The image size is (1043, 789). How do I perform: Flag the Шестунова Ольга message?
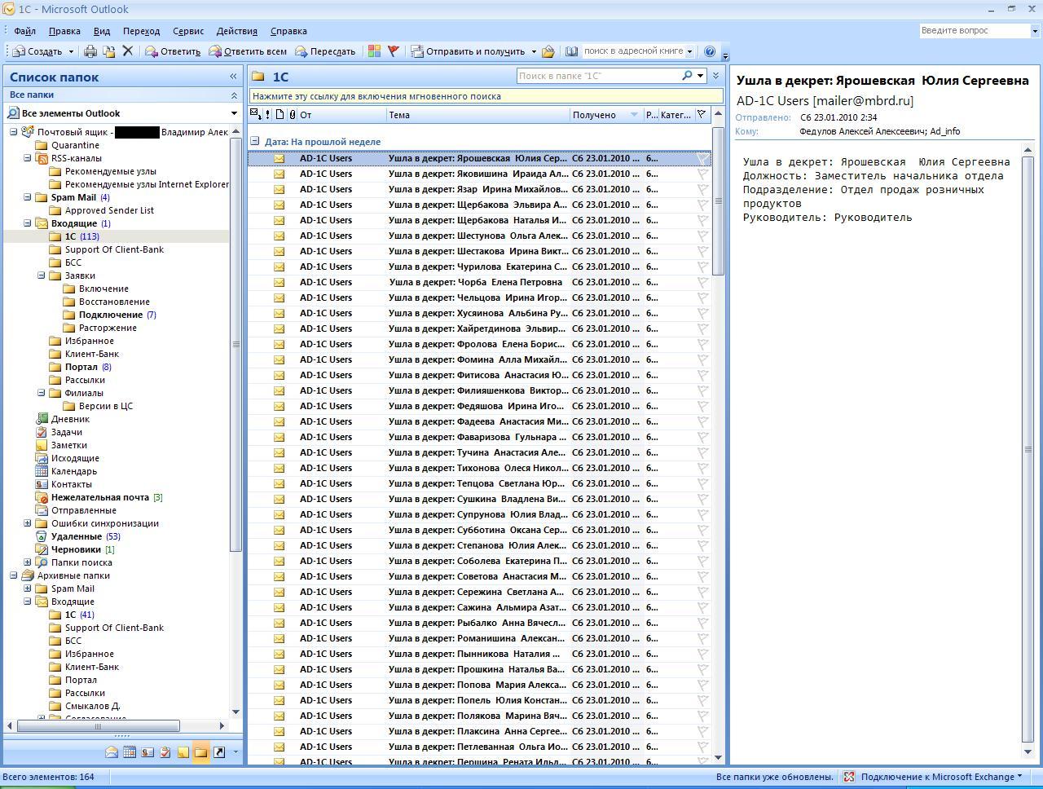[702, 236]
